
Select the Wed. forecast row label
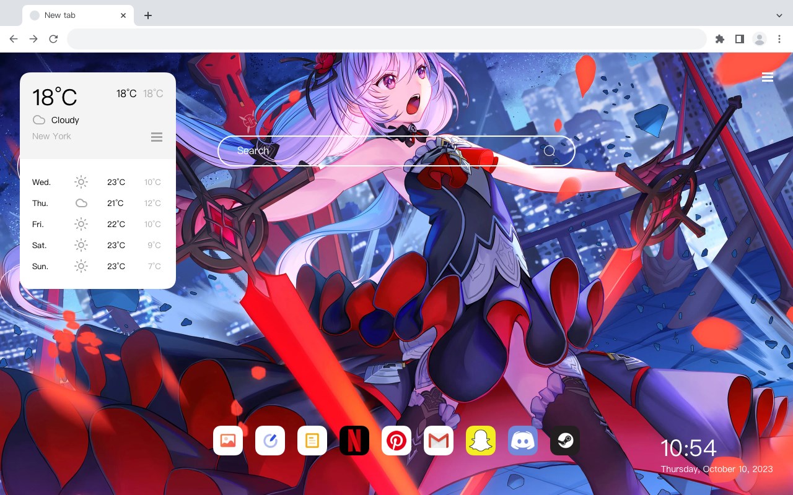[42, 183]
